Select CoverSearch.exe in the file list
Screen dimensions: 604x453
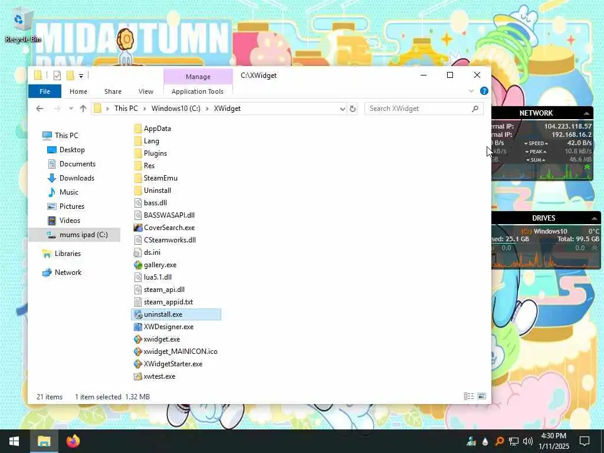coord(165,228)
